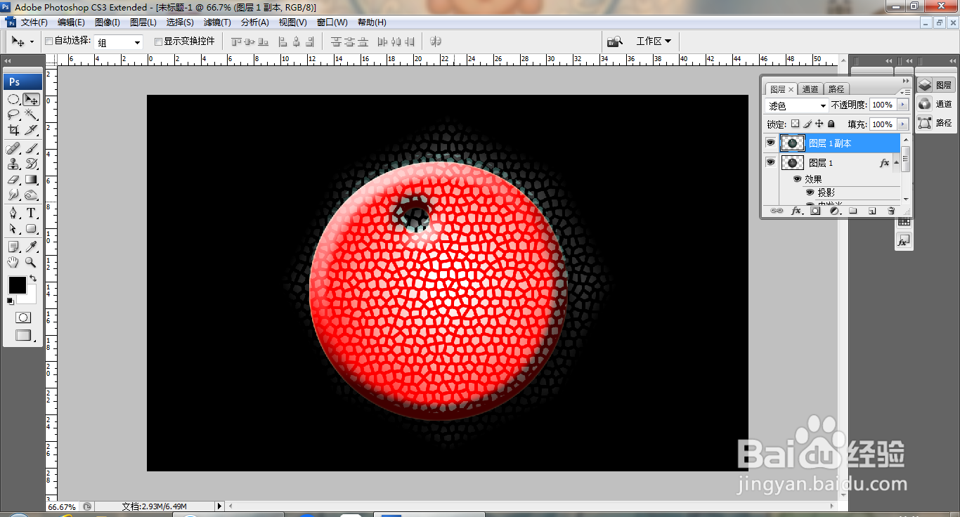This screenshot has height=517, width=960.
Task: Select the Notes tool
Action: tap(13, 247)
